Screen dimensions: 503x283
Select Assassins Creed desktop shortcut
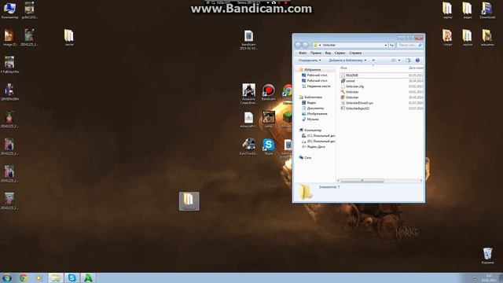tap(248, 94)
